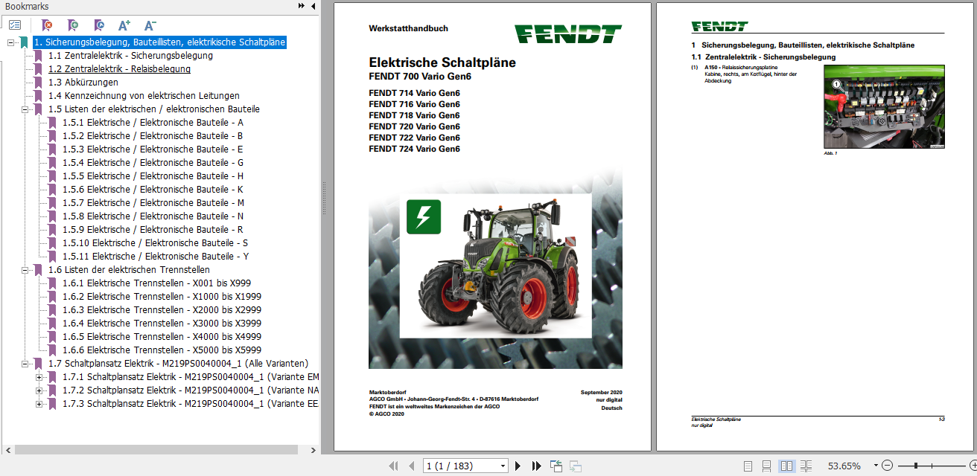977x476 pixels.
Task: Switch to single page layout
Action: [x=748, y=466]
